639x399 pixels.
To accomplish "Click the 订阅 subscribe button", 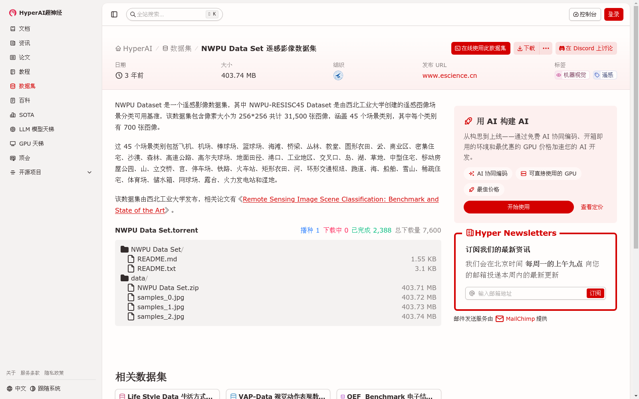I will (595, 293).
